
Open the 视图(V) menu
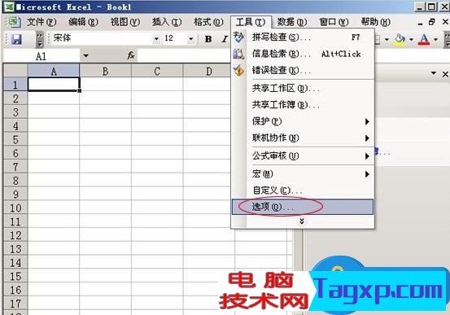click(x=125, y=22)
